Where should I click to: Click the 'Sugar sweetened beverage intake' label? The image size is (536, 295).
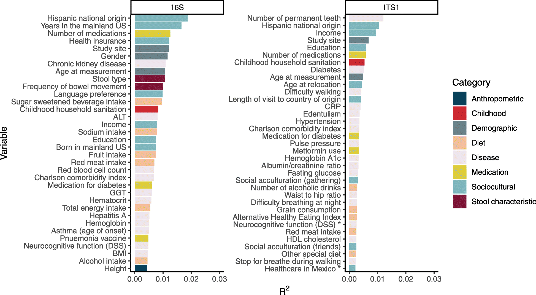(69, 102)
